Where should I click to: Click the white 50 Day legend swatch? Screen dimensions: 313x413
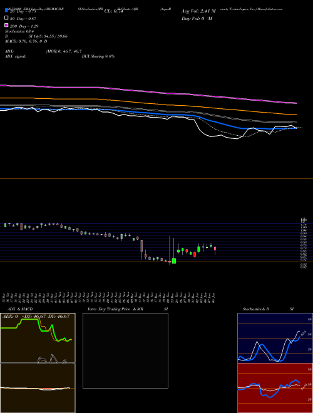(6, 18)
